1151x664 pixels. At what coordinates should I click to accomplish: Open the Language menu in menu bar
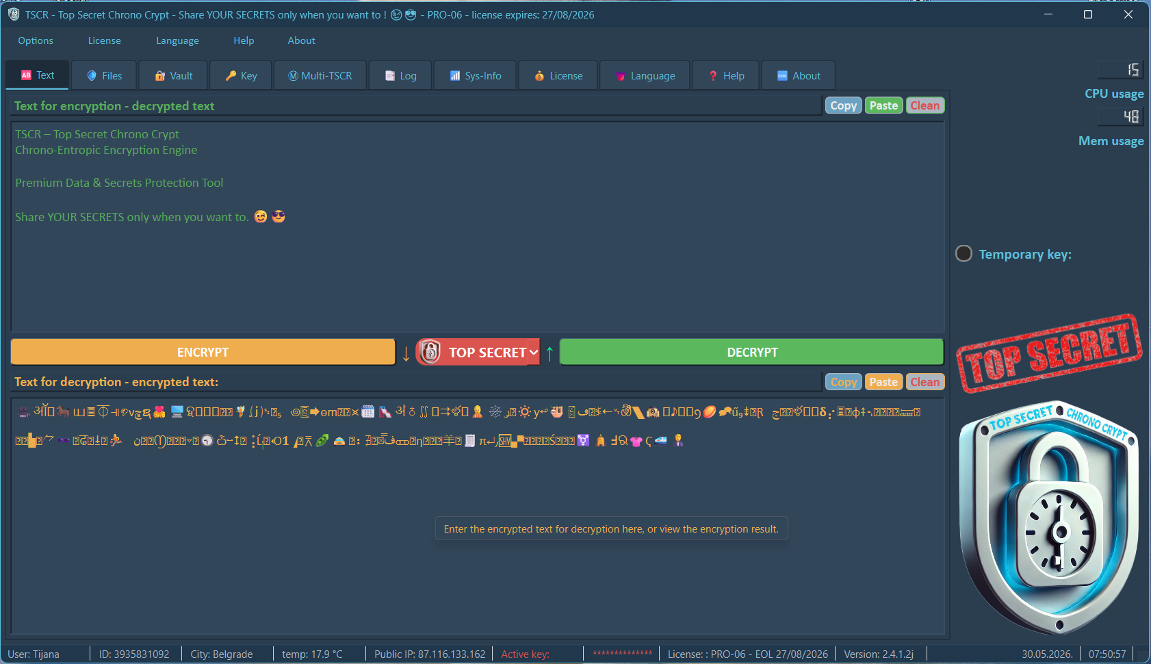tap(177, 40)
